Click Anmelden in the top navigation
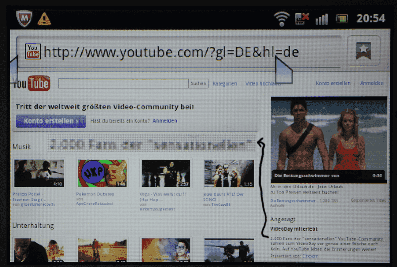 point(372,83)
